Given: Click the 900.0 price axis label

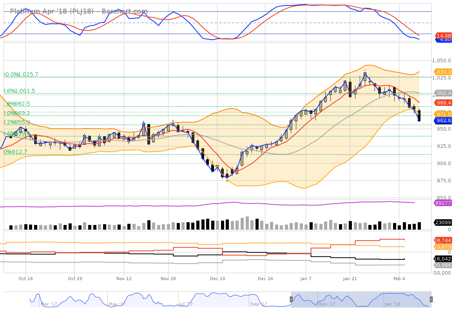Looking at the screenshot, I should tap(443, 163).
